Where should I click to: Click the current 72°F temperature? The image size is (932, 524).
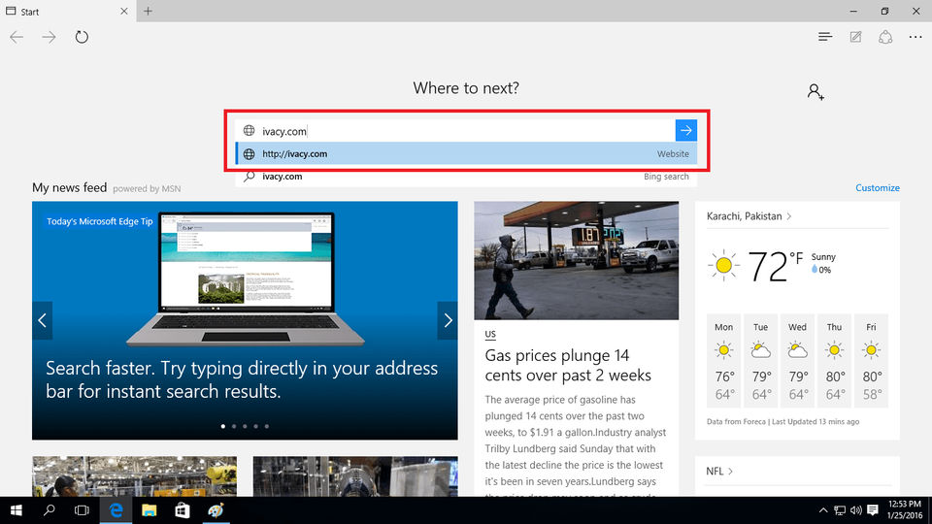(775, 266)
